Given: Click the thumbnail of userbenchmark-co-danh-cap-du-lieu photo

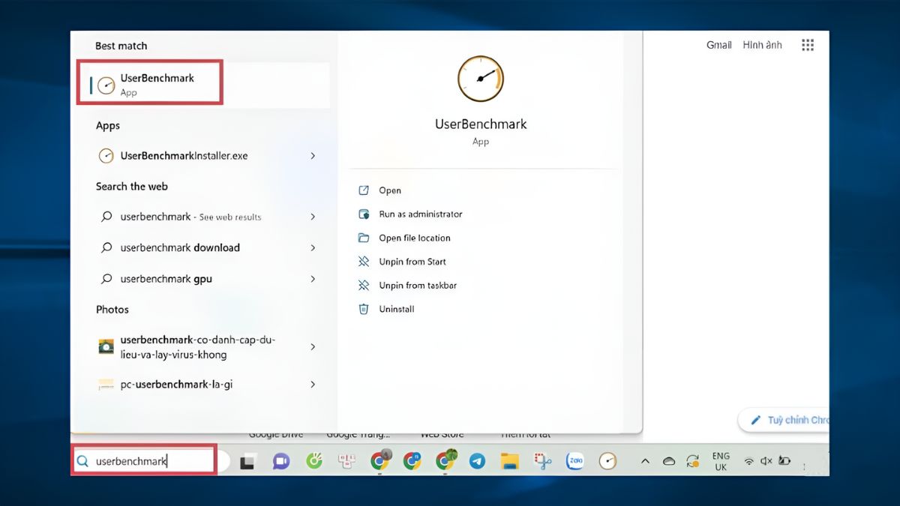Looking at the screenshot, I should click(106, 347).
